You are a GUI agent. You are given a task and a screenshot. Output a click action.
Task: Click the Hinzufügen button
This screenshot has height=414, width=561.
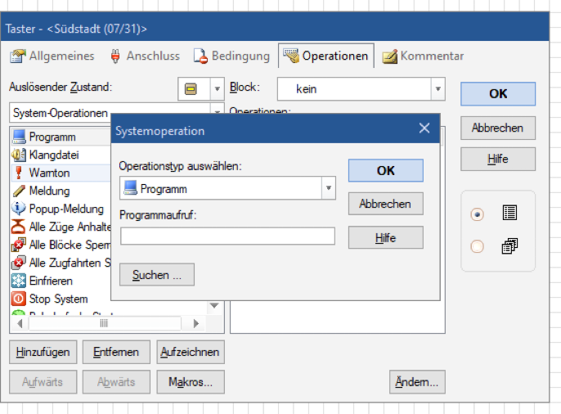43,352
